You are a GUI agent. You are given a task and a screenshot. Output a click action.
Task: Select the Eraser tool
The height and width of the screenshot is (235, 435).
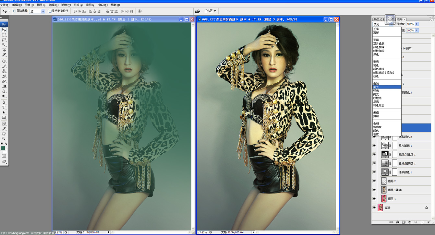click(4, 81)
